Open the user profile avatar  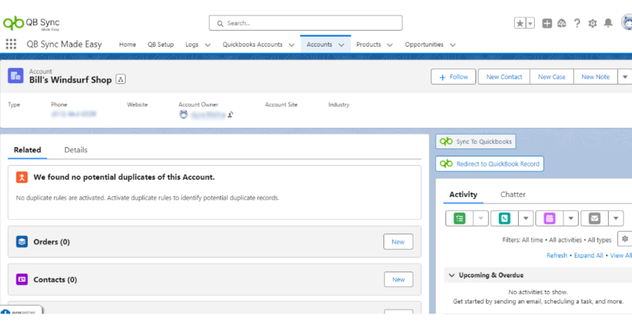click(627, 22)
